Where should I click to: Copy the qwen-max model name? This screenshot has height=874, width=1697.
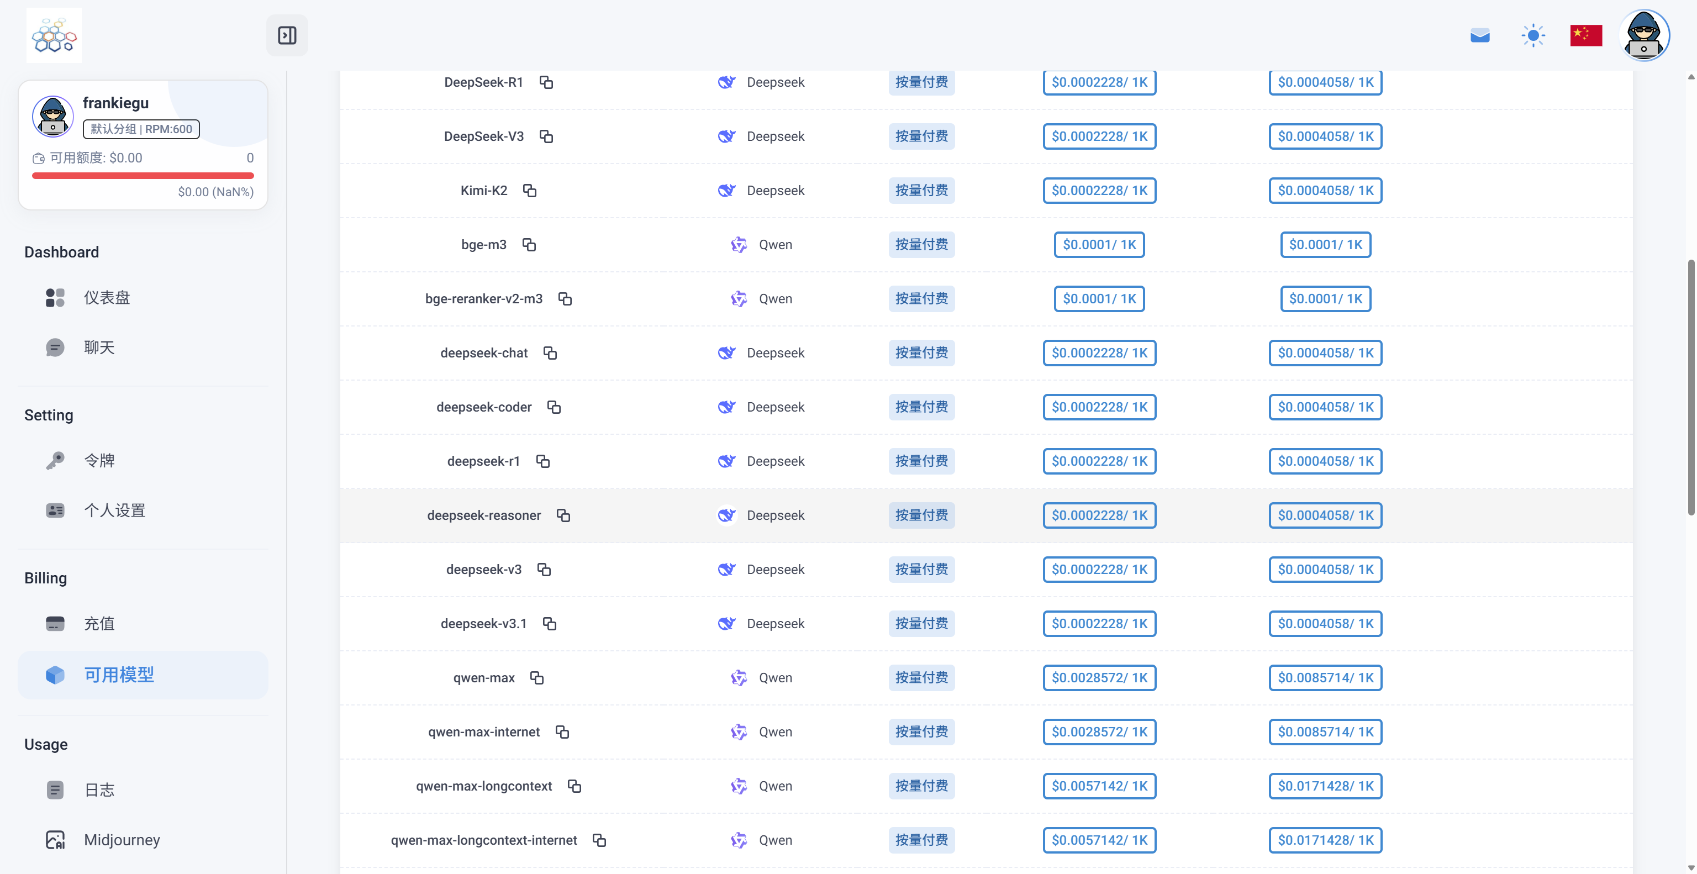pyautogui.click(x=537, y=678)
